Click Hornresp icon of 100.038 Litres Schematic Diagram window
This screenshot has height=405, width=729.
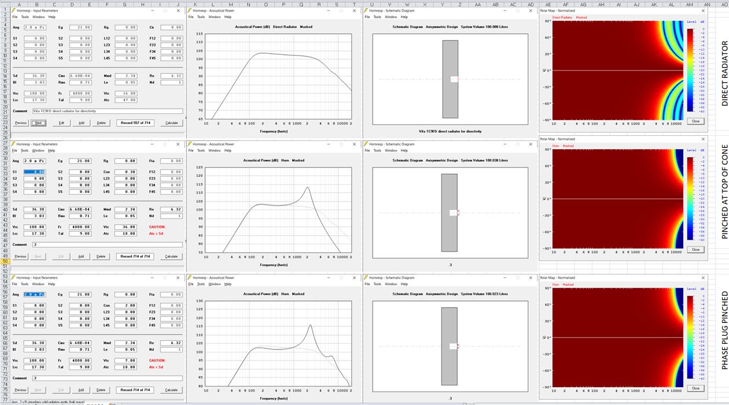(367, 144)
